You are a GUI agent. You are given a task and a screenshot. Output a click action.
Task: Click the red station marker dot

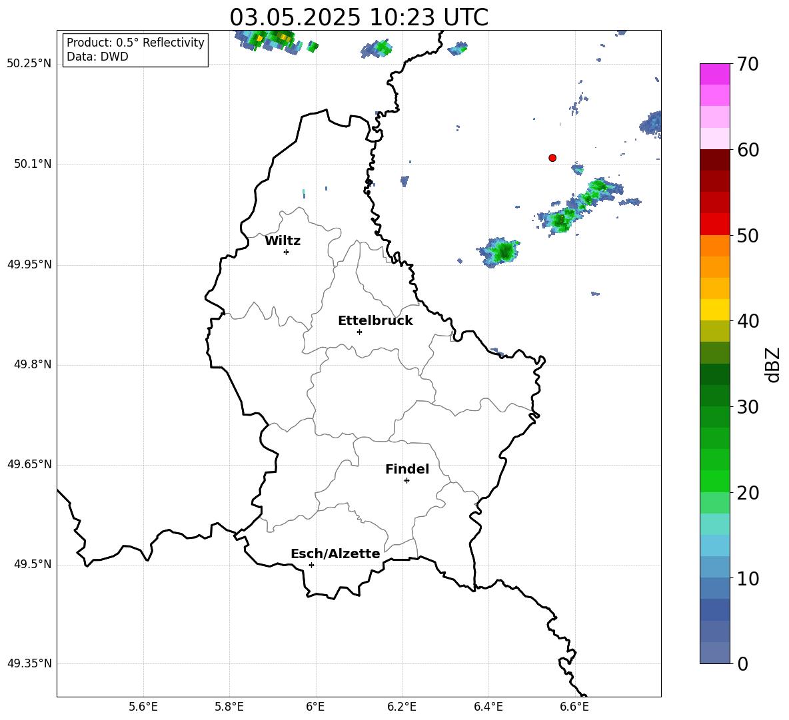pos(552,158)
